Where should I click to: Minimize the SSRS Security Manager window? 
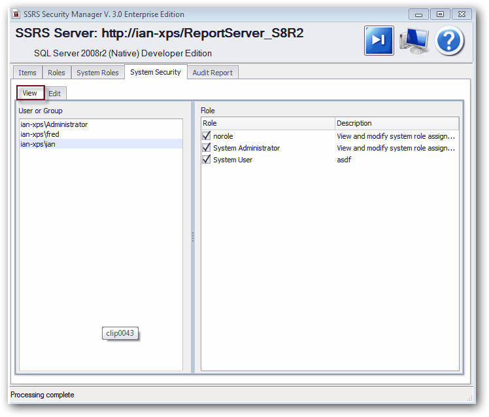[x=418, y=14]
